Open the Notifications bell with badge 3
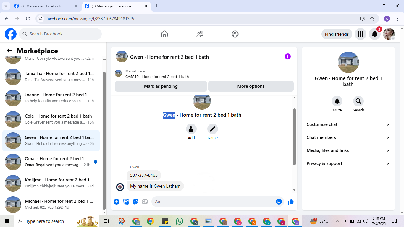This screenshot has height=227, width=404. click(374, 34)
